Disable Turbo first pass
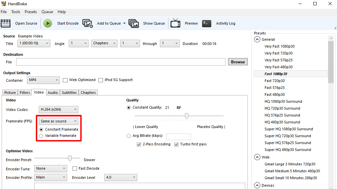This screenshot has height=189, width=337. pos(176,144)
